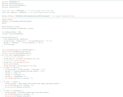Screen dimensions: 123x97
Task: Click the if (text == "/data") text
Action: pyautogui.click(x=12, y=82)
